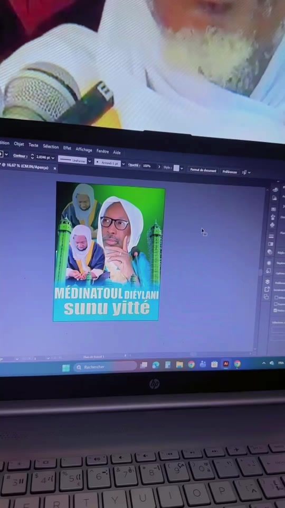Open the Style swatch dropdown arrow

182,168
